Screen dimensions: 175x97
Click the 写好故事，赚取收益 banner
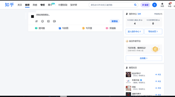tap(144, 49)
